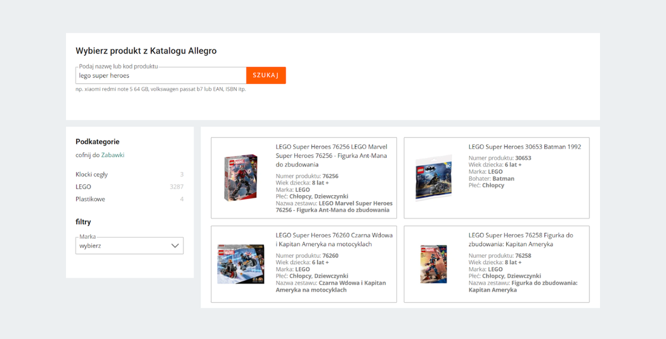Click the 'Podkategorie' heading
The height and width of the screenshot is (339, 666).
click(98, 141)
